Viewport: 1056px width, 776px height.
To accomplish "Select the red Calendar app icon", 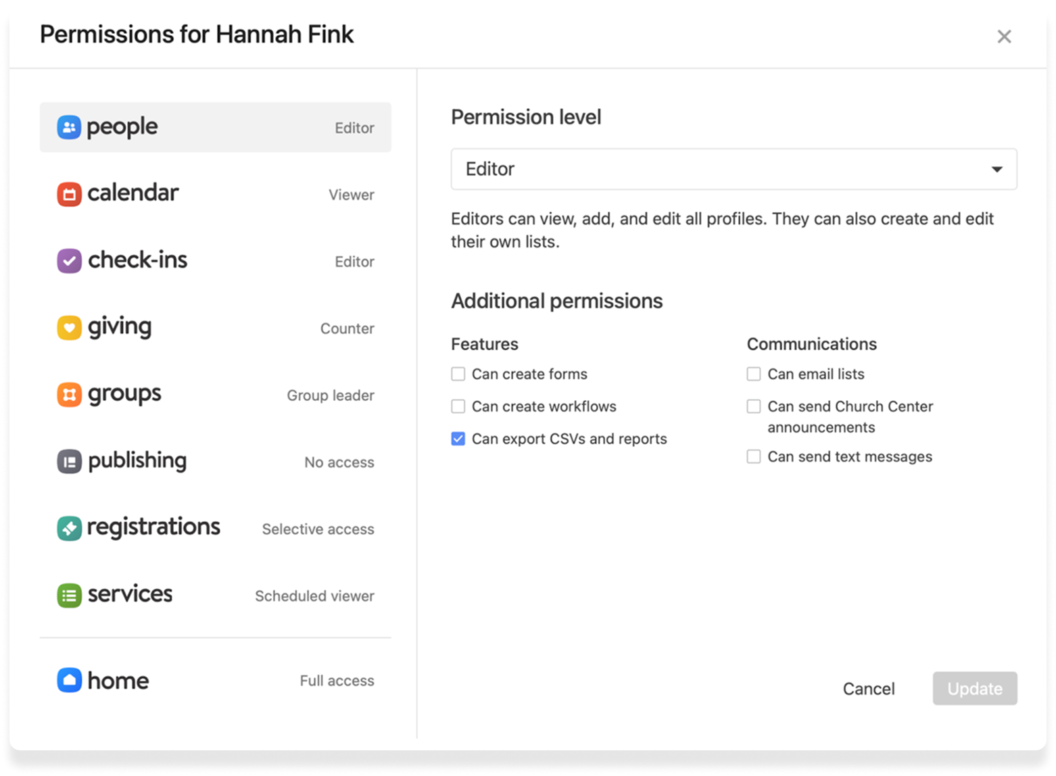I will [x=69, y=194].
